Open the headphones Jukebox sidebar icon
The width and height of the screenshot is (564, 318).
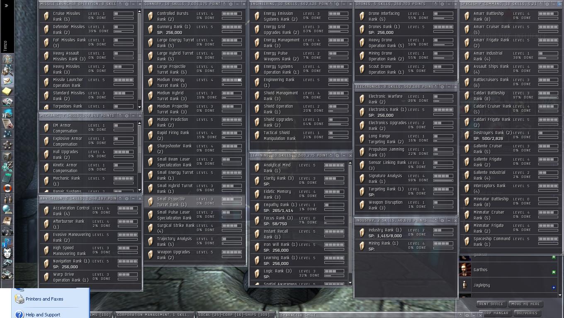pos(7,231)
